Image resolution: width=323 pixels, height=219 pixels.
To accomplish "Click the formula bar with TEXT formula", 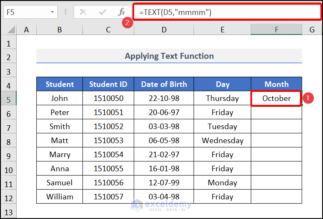I will 226,12.
